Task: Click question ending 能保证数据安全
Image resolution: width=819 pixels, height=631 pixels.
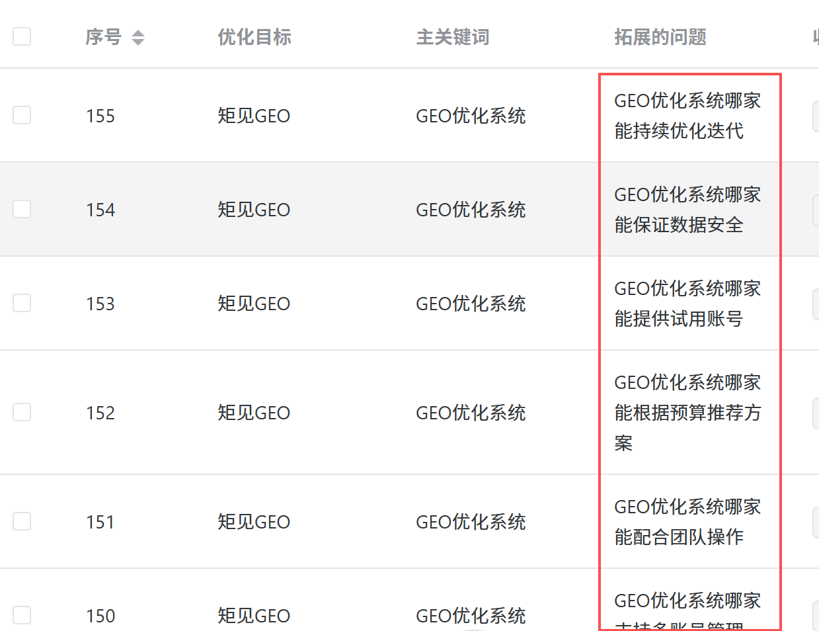Action: 687,210
